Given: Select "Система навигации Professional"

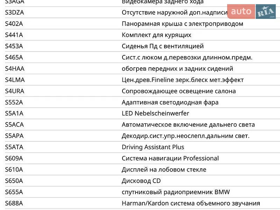Looking at the screenshot, I should [x=170, y=159].
